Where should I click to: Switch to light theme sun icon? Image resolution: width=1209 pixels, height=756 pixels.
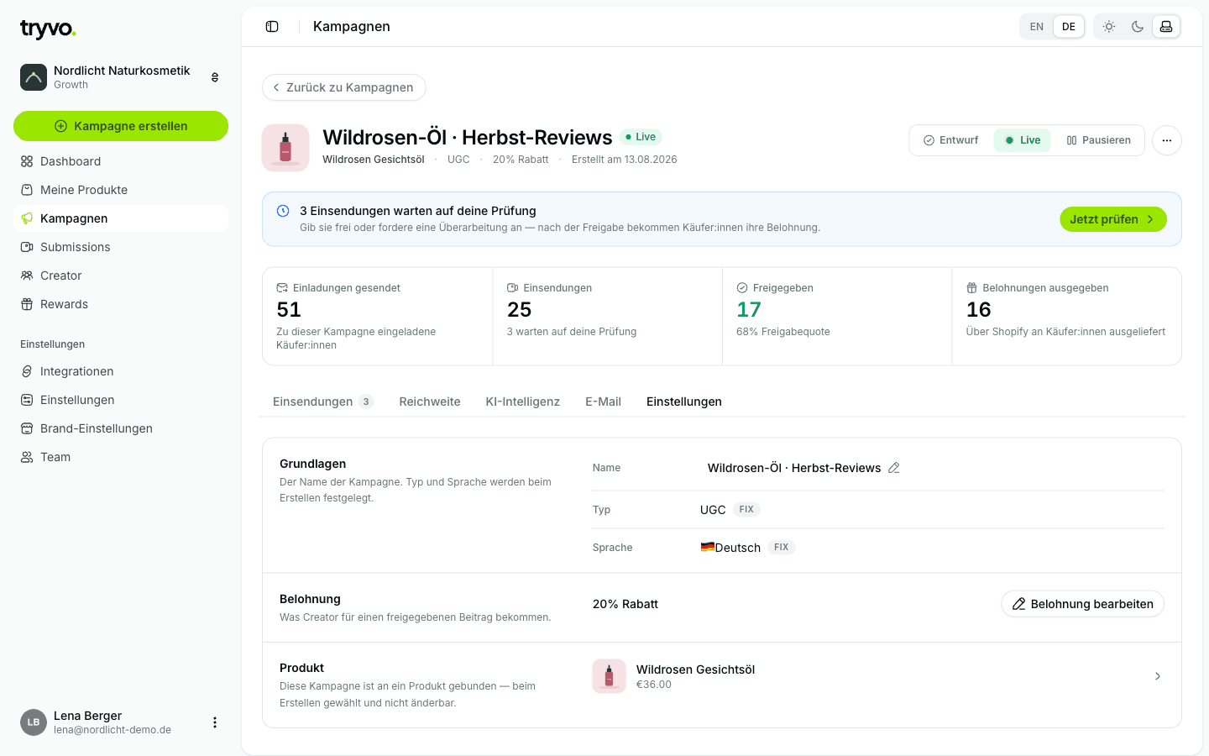point(1109,27)
